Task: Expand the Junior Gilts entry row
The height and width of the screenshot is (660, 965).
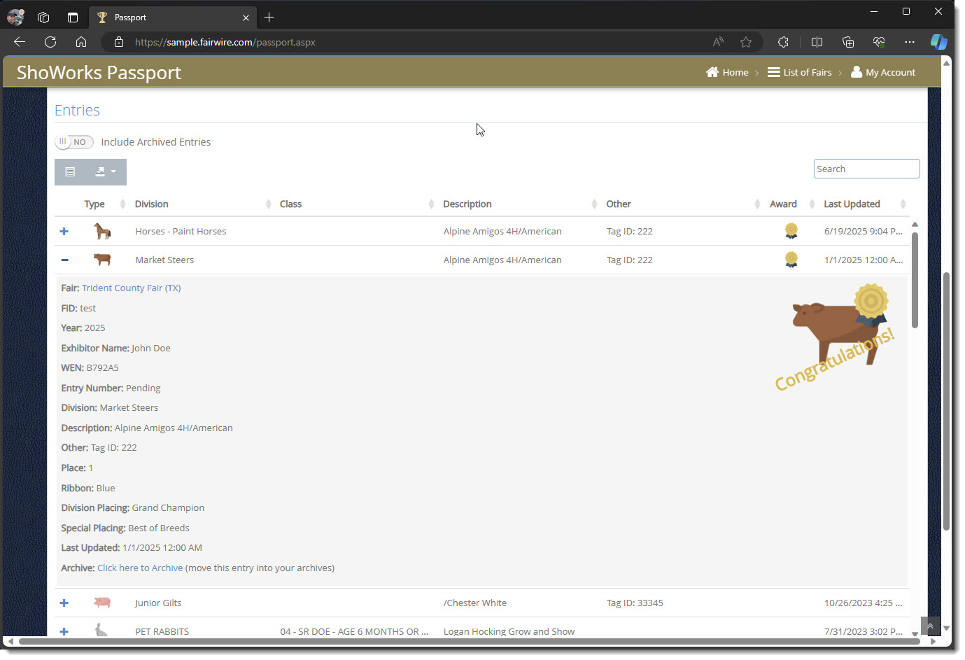Action: click(64, 603)
